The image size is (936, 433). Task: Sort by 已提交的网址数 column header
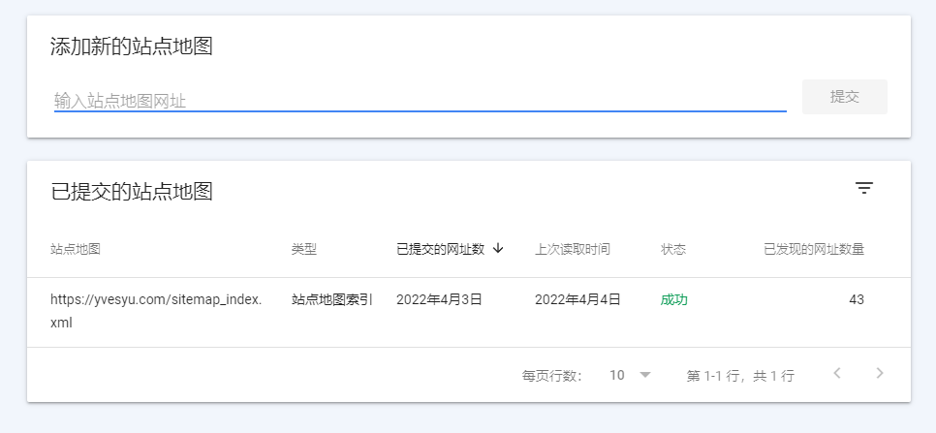point(440,249)
